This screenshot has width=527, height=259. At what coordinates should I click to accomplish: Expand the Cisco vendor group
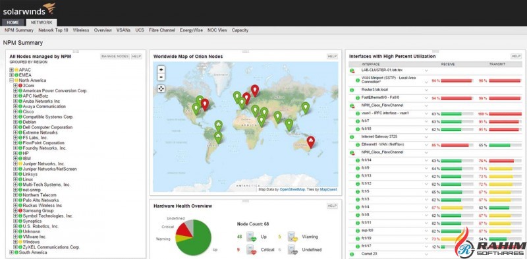point(15,111)
